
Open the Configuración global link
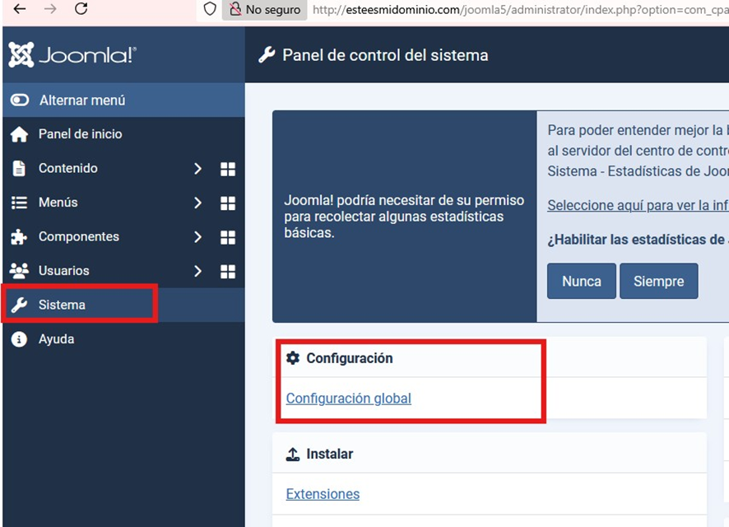(349, 399)
